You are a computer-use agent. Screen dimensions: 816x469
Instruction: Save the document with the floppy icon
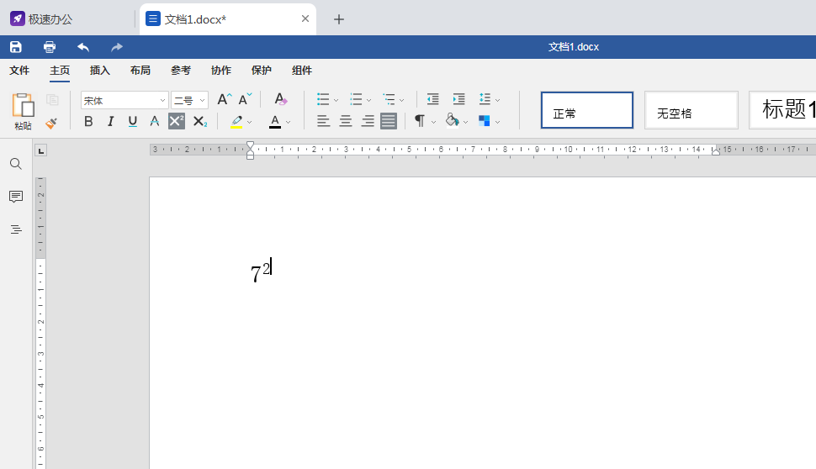coord(16,47)
